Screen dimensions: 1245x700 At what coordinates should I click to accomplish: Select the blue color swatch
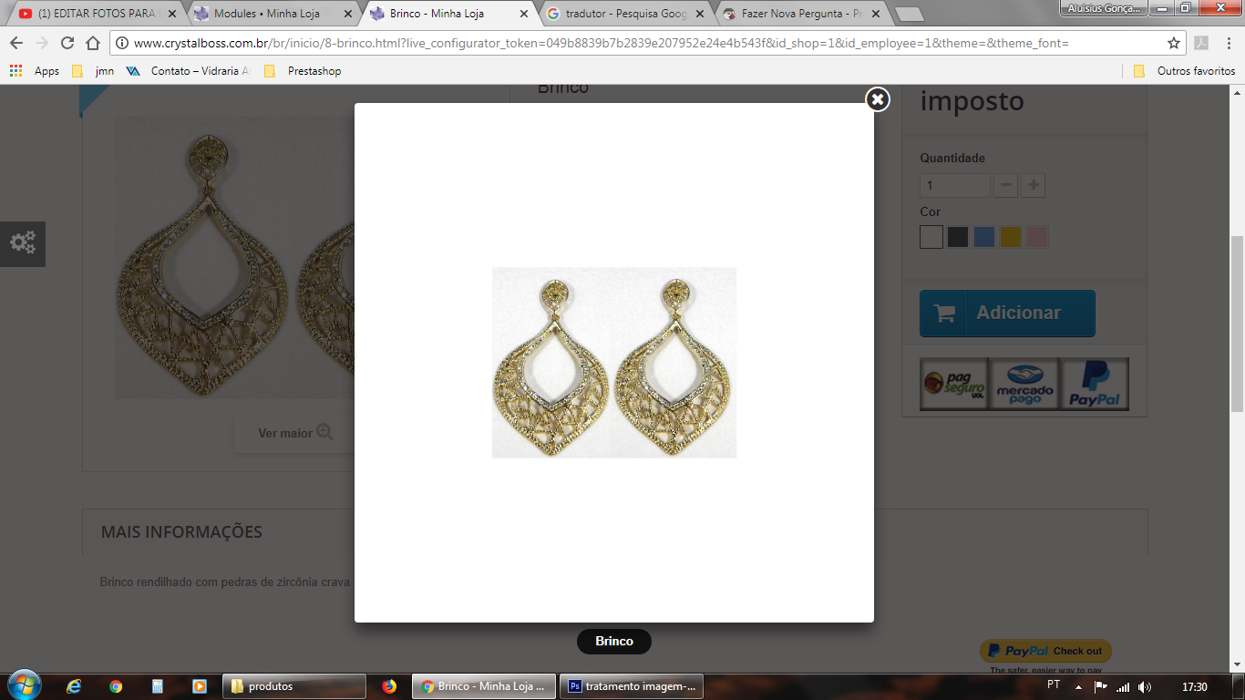click(984, 237)
